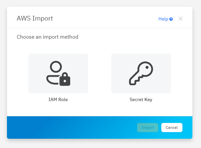Screen dimensions: 201x148
Task: Click the IAM Role label text
Action: pyautogui.click(x=58, y=99)
